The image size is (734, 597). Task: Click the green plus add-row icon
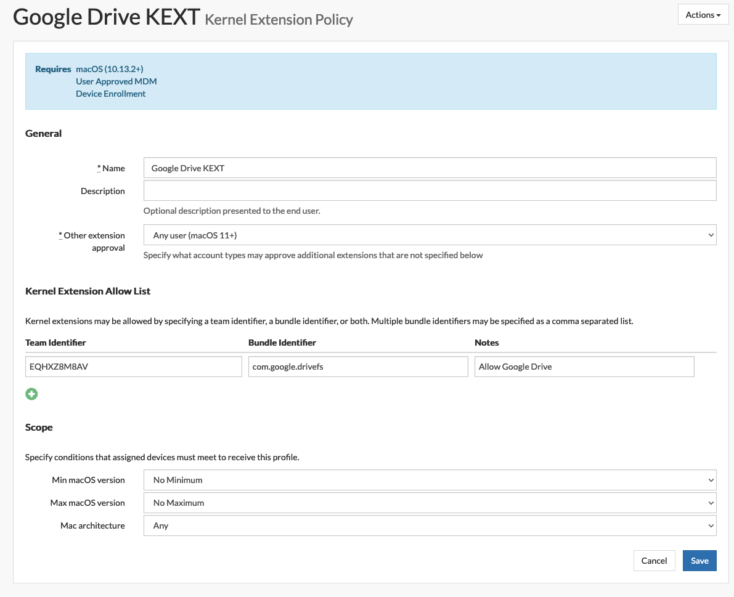(x=31, y=394)
